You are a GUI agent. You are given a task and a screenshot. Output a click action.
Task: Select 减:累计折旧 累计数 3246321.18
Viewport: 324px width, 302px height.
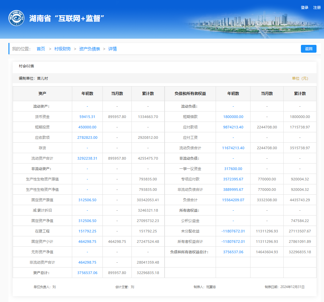coord(148,210)
